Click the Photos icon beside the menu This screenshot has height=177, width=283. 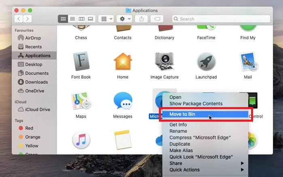[253, 140]
